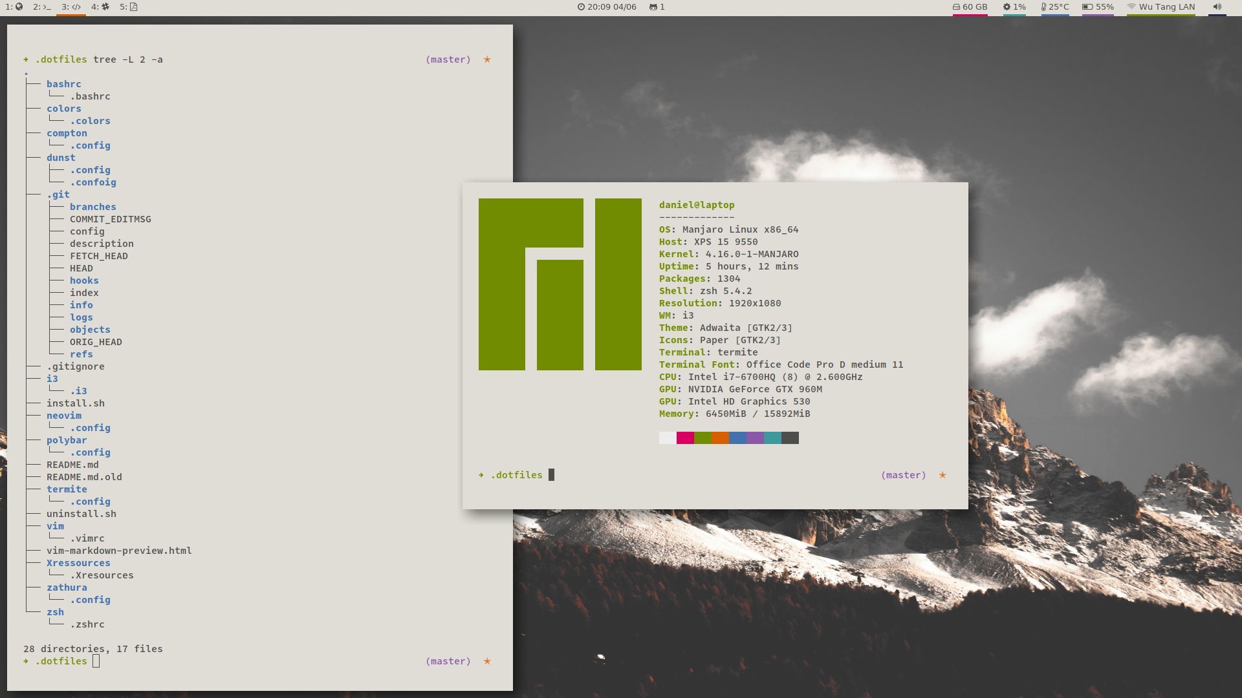
Task: Click the Manjaro logo in the neofetch terminal
Action: [560, 284]
